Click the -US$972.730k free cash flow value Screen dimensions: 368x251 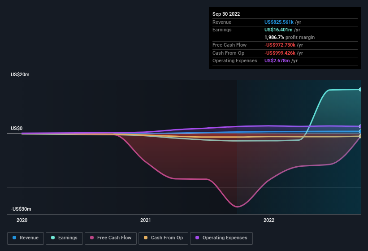click(x=280, y=45)
